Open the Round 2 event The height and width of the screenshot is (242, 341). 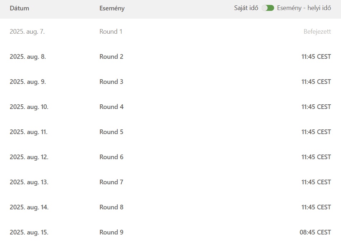click(x=111, y=57)
